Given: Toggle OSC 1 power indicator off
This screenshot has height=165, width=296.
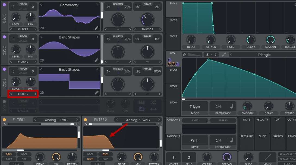Looking at the screenshot, I should tap(4, 5).
